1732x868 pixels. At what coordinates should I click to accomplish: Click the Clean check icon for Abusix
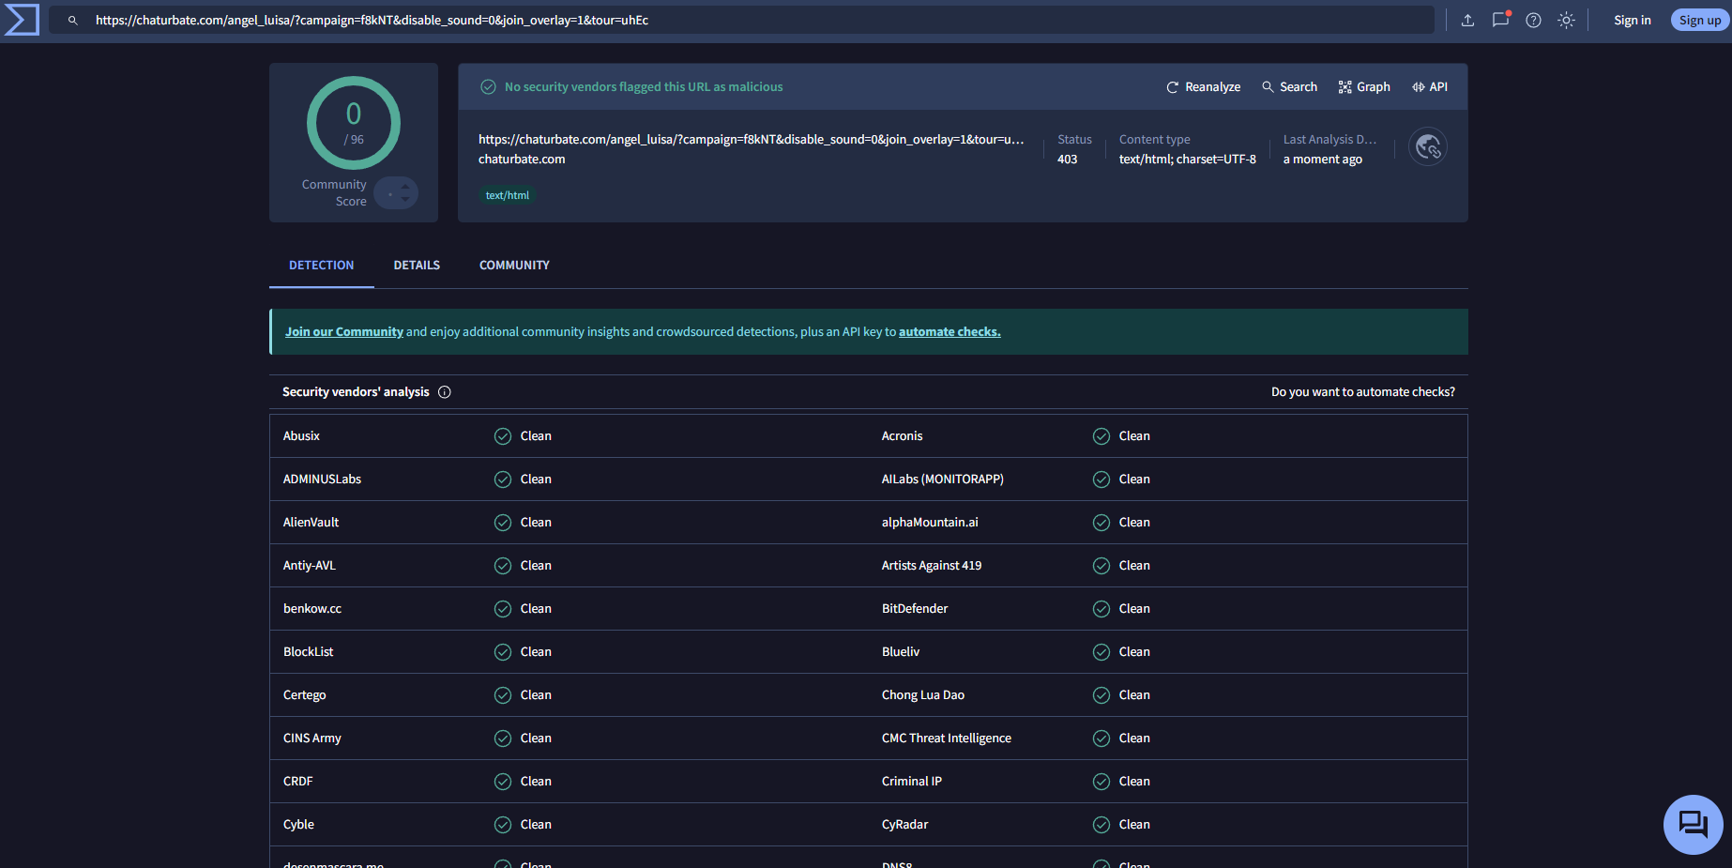503,436
